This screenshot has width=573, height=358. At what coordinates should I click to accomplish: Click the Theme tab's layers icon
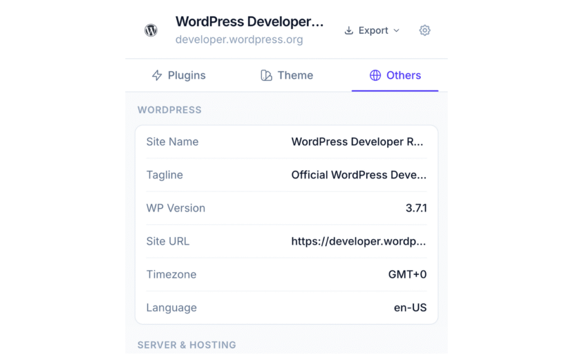266,75
